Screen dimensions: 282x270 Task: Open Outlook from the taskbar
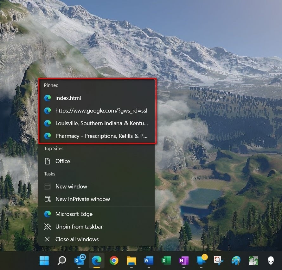(79, 261)
